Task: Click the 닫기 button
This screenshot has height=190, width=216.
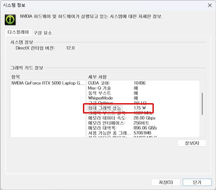Action: click(197, 182)
